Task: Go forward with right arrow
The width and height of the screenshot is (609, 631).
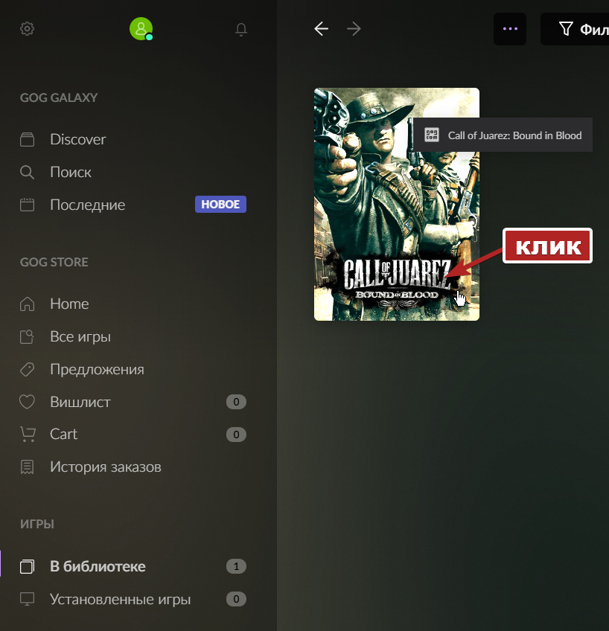Action: 354,28
